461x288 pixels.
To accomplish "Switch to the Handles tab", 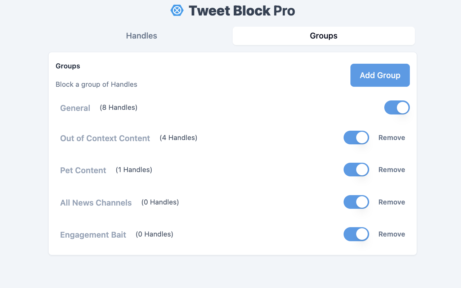I will click(x=141, y=36).
